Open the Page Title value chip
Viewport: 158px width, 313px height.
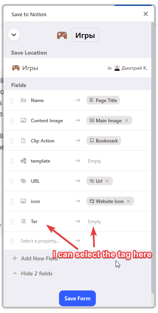[x=103, y=100]
